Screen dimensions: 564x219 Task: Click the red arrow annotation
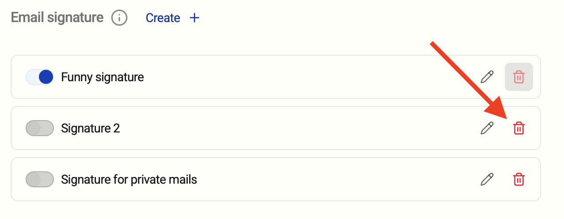click(469, 79)
